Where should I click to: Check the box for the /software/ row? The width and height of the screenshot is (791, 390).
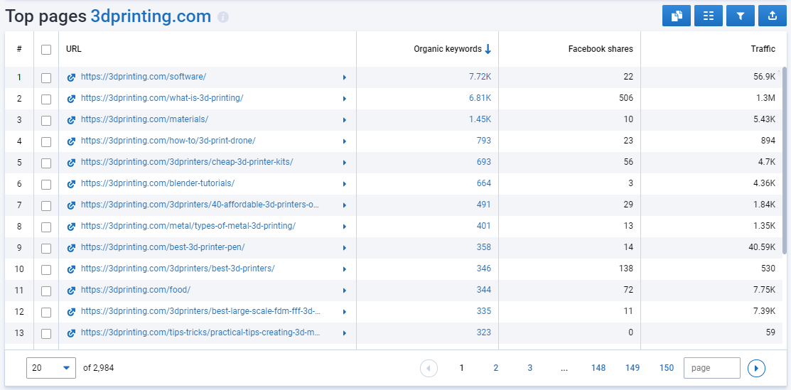click(x=46, y=77)
